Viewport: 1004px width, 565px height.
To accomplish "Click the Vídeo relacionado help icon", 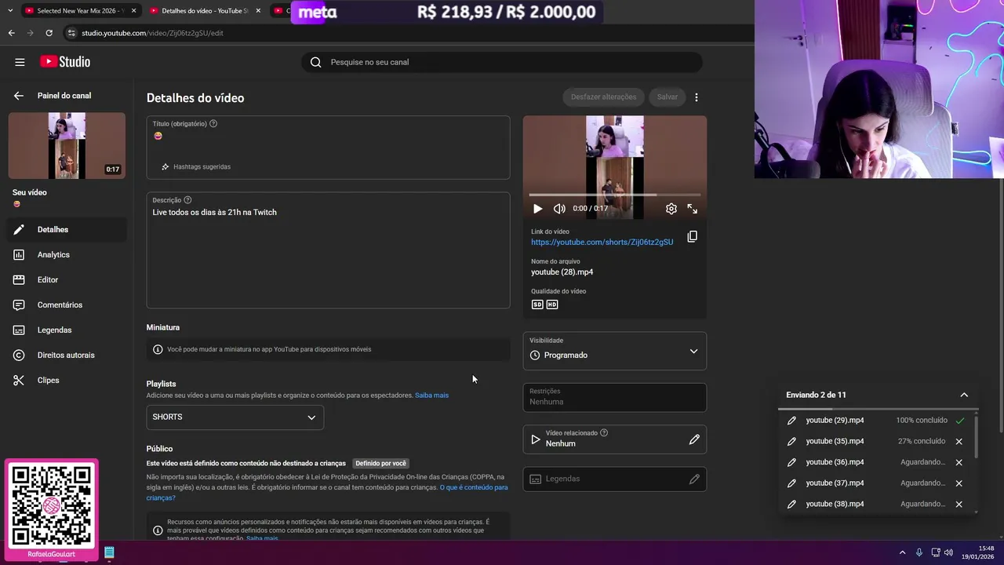I will 604,432.
